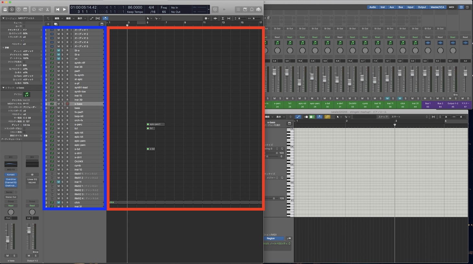Click the Kontakt instrument slot button
This screenshot has height=264, width=473.
pos(11,174)
